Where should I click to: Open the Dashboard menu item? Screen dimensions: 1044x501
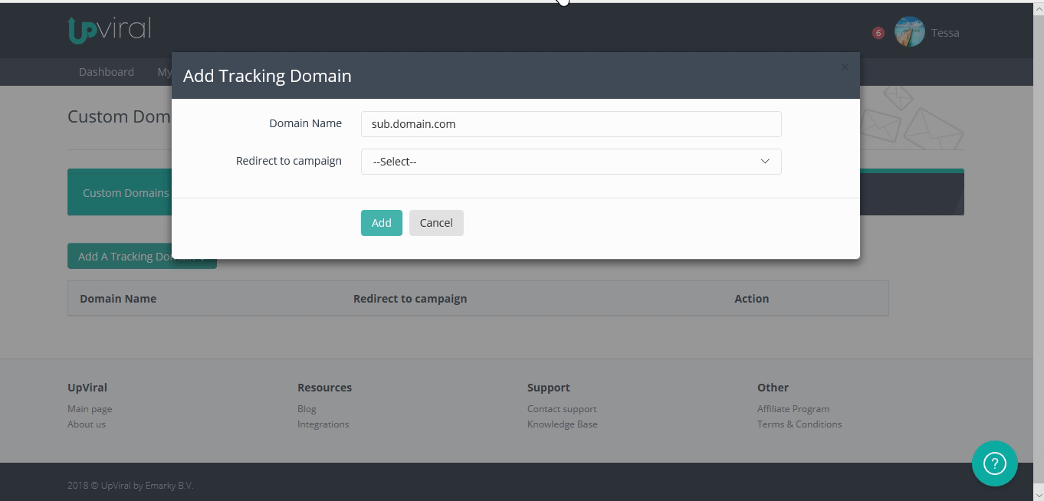point(106,71)
